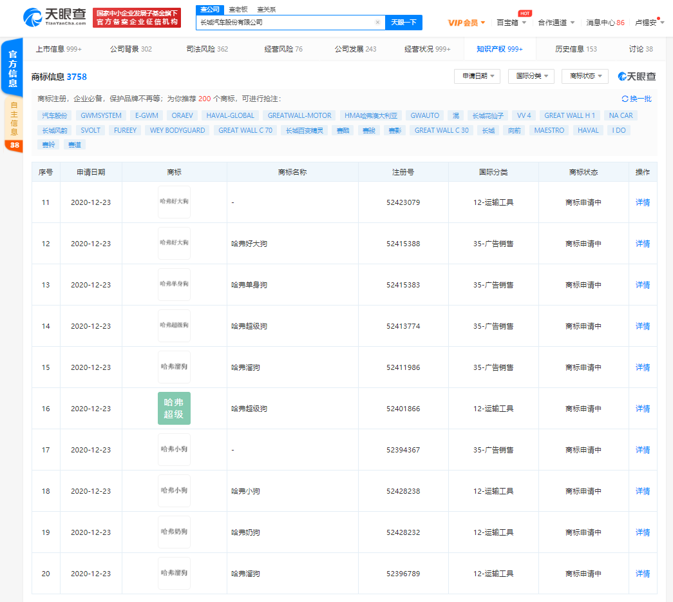The height and width of the screenshot is (602, 673).
Task: Open trademark thumbnail in row 11
Action: (x=174, y=202)
